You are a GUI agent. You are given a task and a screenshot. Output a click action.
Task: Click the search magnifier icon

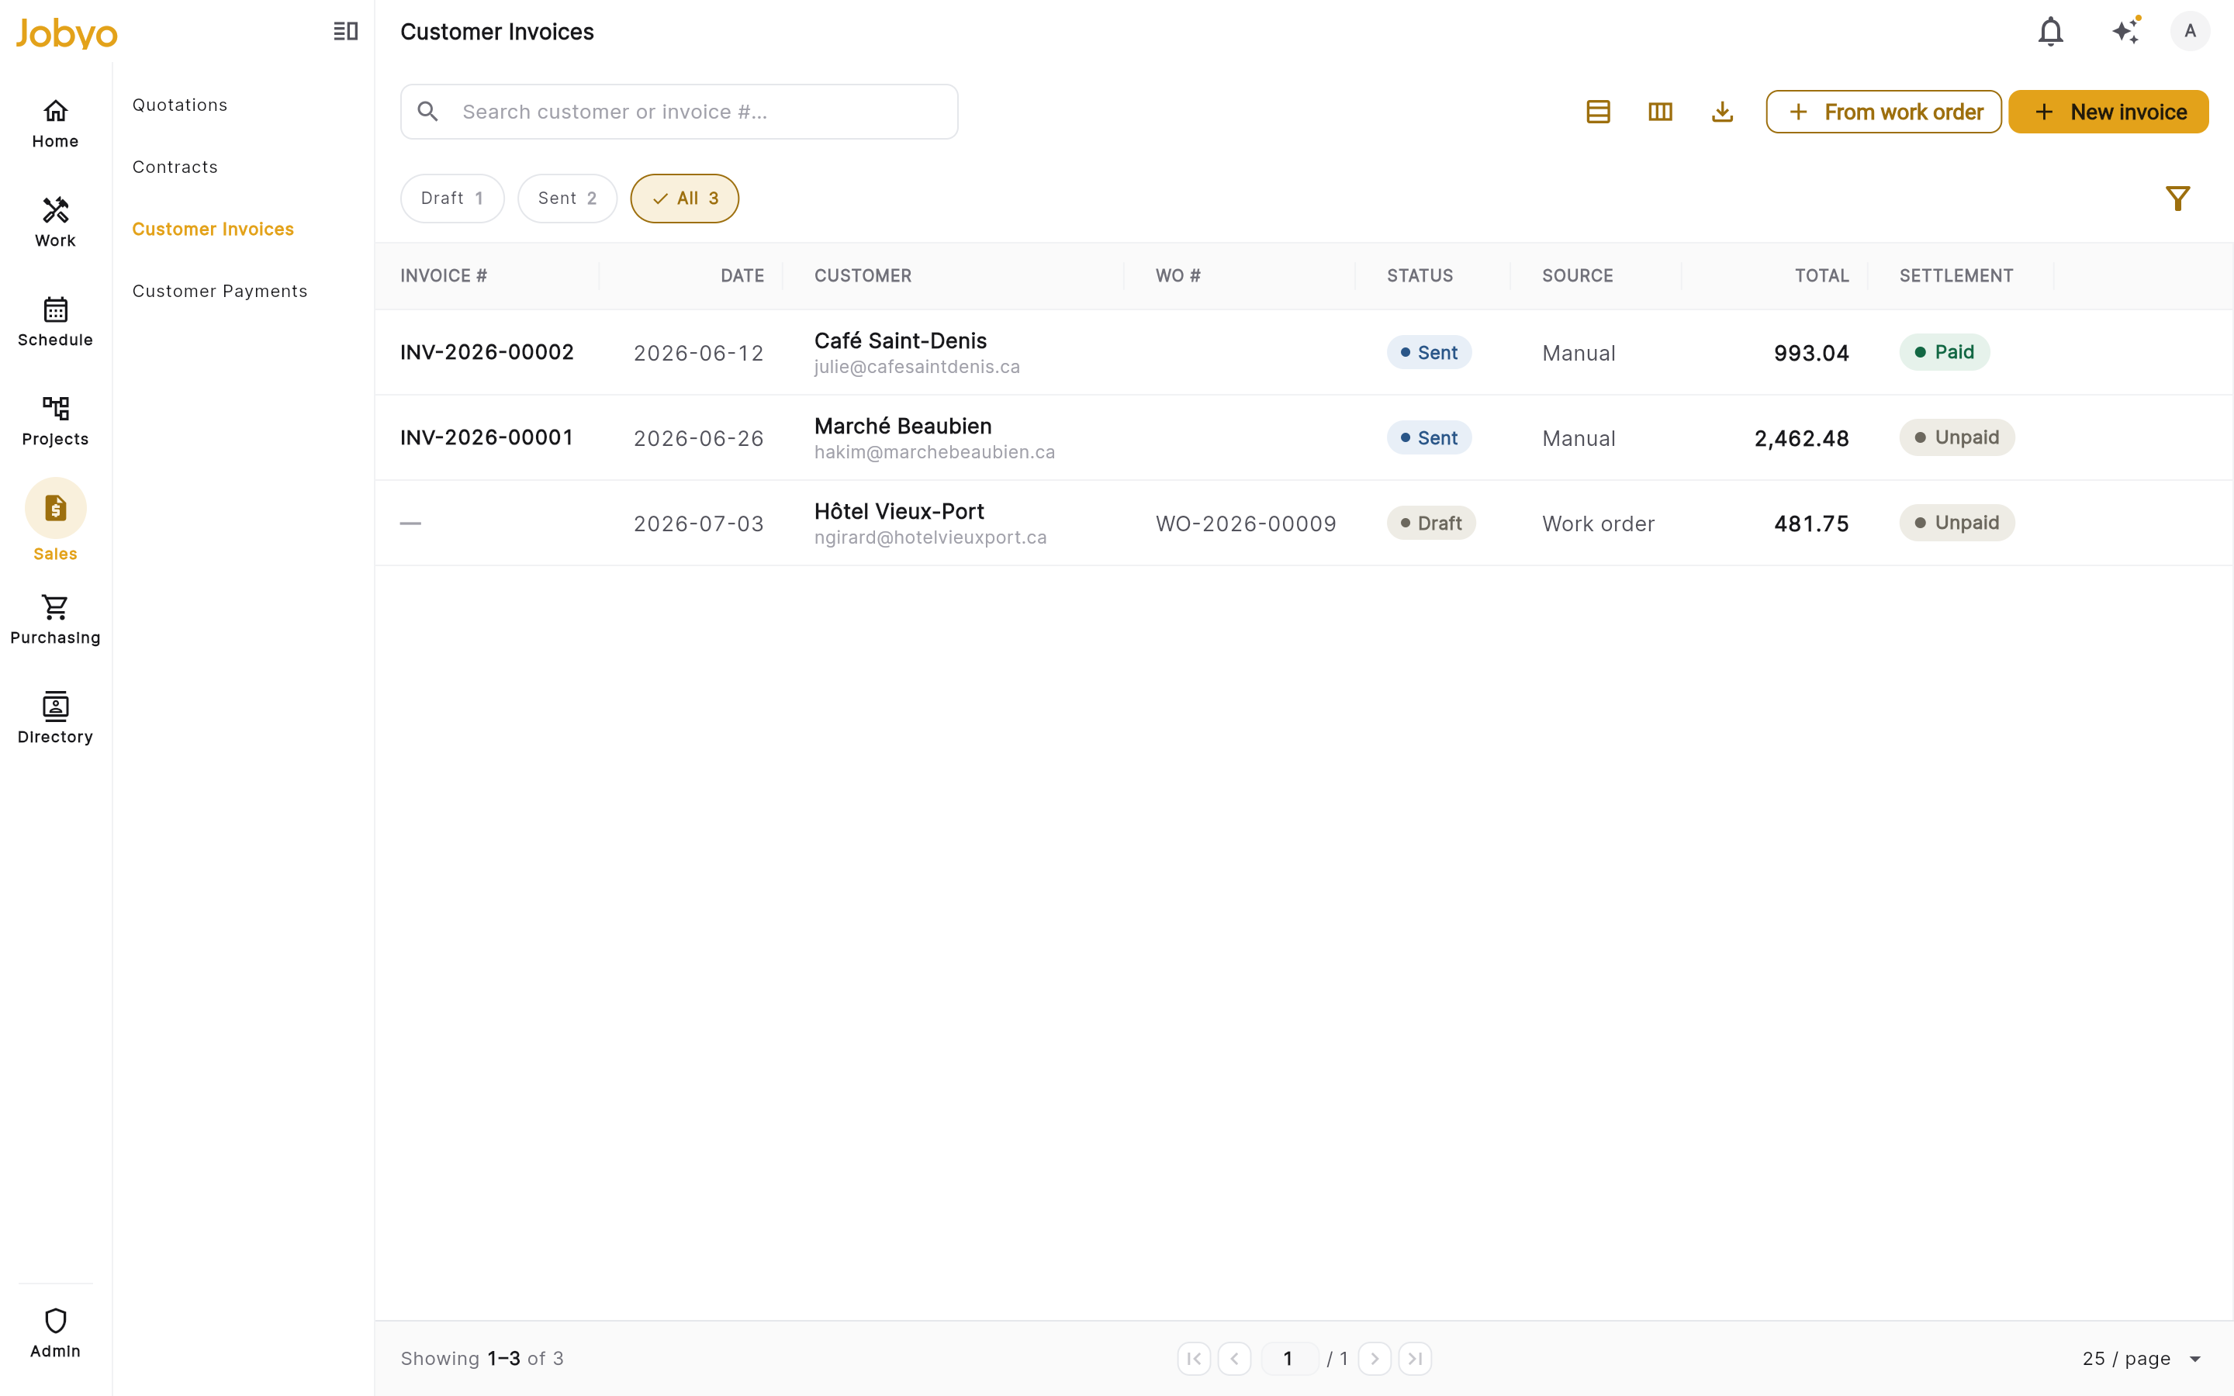point(427,112)
